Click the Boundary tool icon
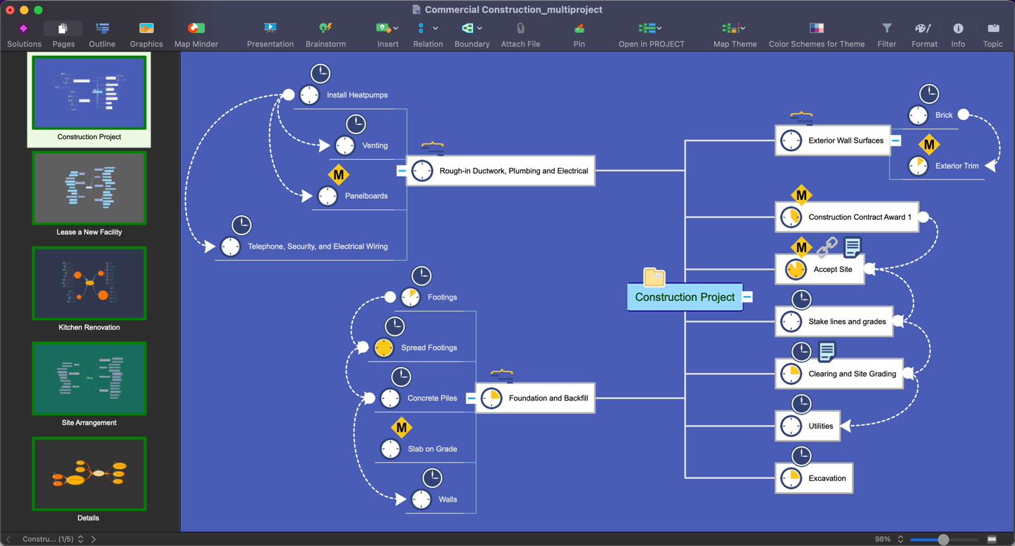The height and width of the screenshot is (546, 1015). click(467, 28)
